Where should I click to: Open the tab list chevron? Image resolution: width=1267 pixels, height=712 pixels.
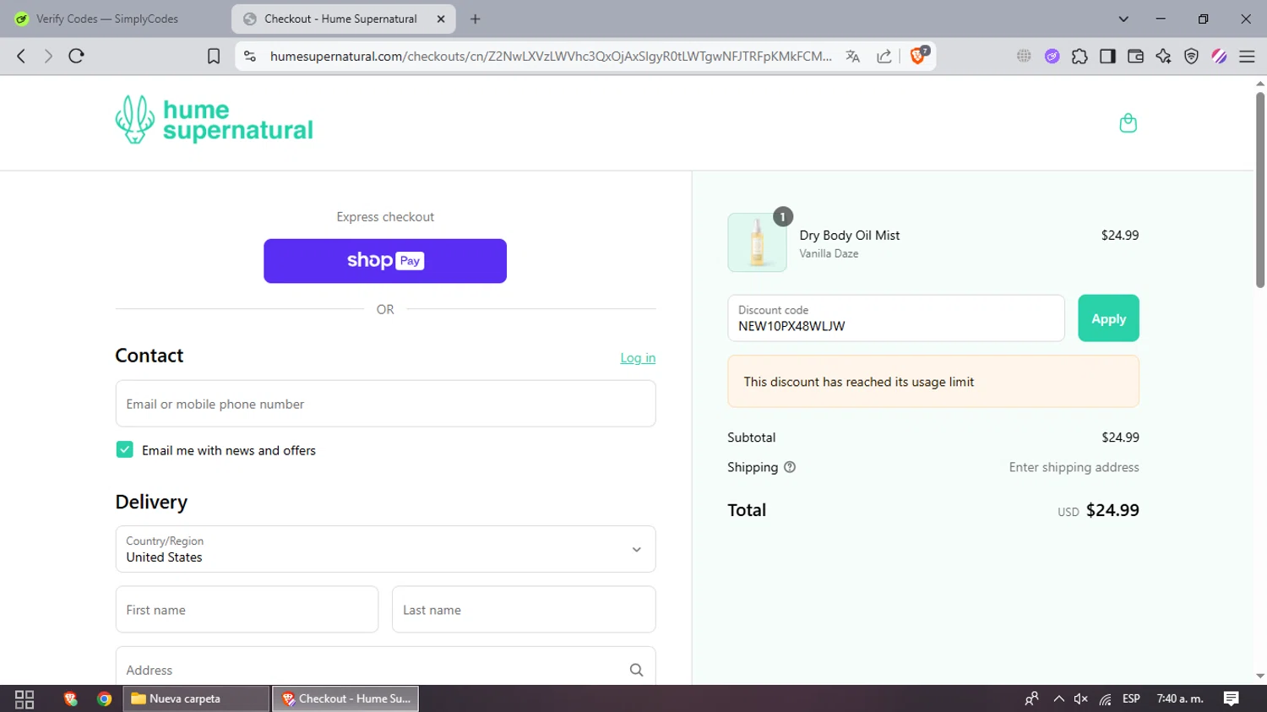click(1123, 19)
